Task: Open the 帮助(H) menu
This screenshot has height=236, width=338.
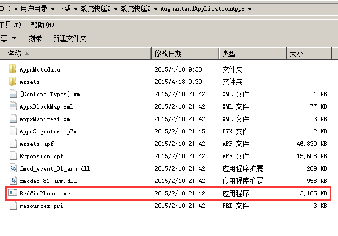Action: pyautogui.click(x=42, y=25)
